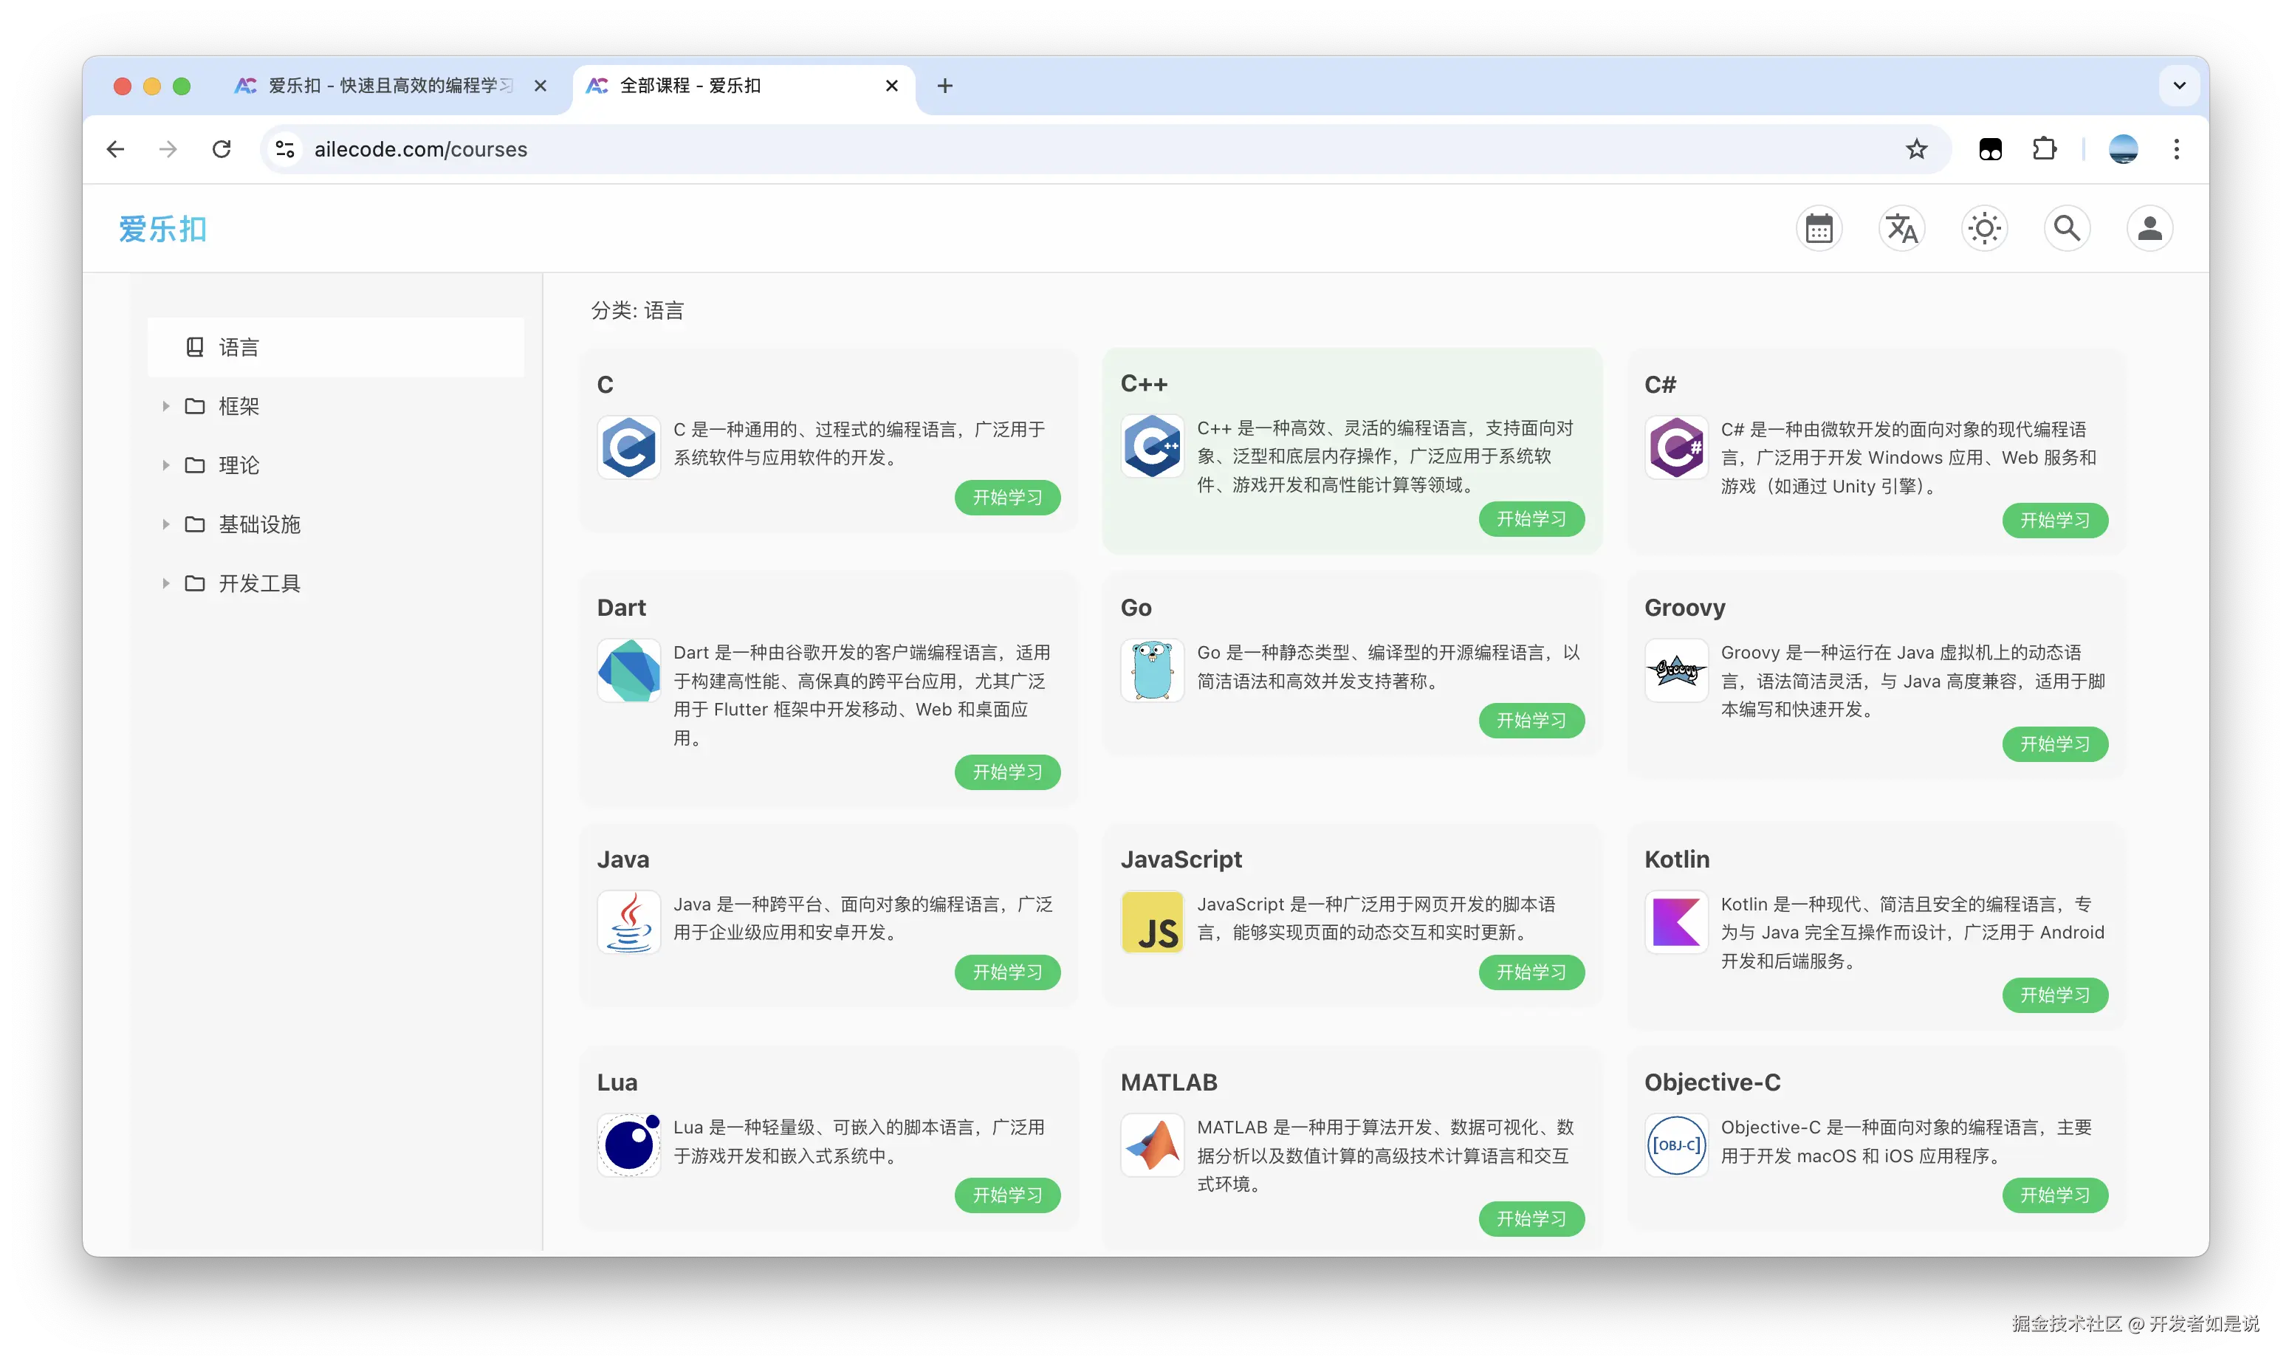The height and width of the screenshot is (1366, 2292).
Task: Click the Java cup logo
Action: [x=628, y=922]
